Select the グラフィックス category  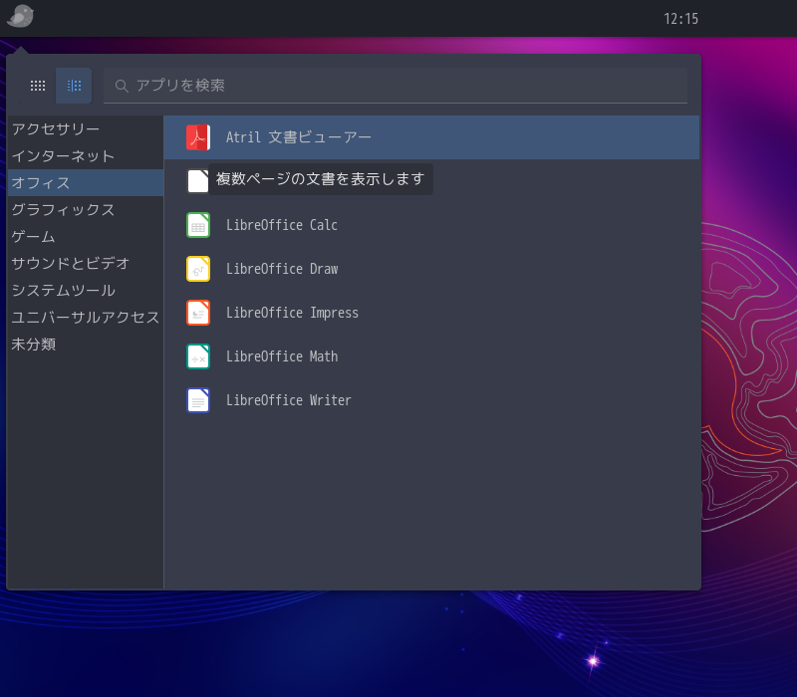(x=86, y=210)
